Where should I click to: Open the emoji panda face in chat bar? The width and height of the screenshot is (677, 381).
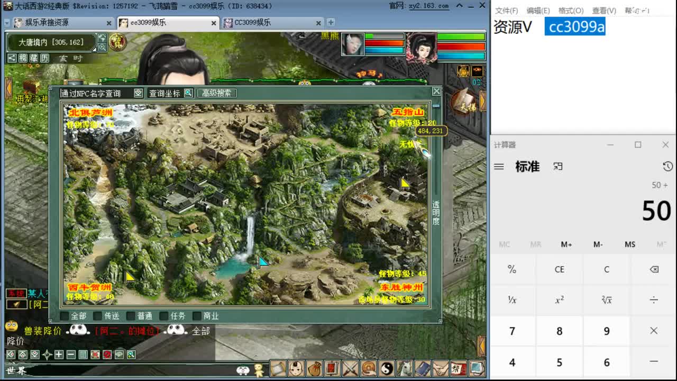243,370
